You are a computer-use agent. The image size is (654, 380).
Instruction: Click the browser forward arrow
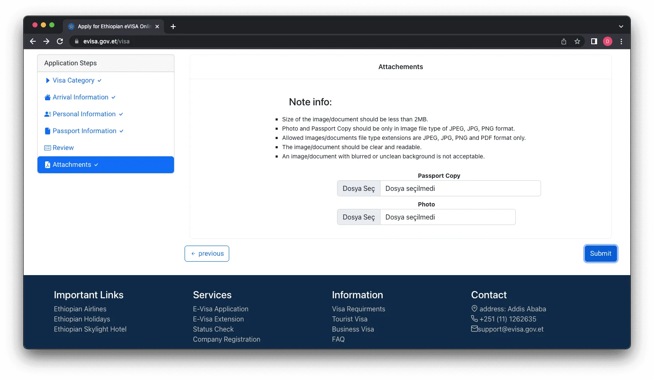pyautogui.click(x=46, y=41)
